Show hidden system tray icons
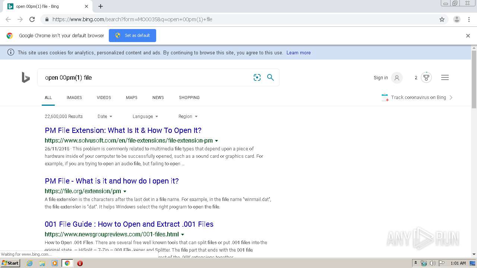This screenshot has height=268, width=477. click(x=416, y=263)
